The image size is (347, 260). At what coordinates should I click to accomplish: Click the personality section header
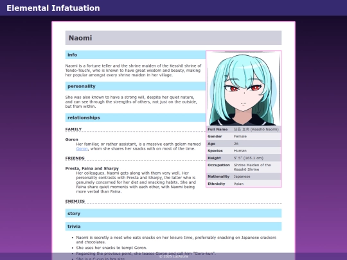(136, 86)
